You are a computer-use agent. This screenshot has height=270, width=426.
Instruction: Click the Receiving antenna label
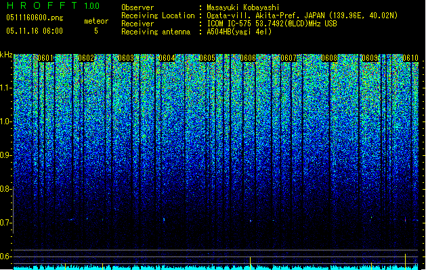tap(156, 32)
